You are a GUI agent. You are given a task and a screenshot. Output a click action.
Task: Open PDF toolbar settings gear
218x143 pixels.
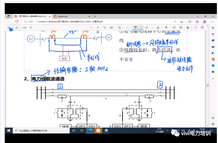tap(202, 28)
